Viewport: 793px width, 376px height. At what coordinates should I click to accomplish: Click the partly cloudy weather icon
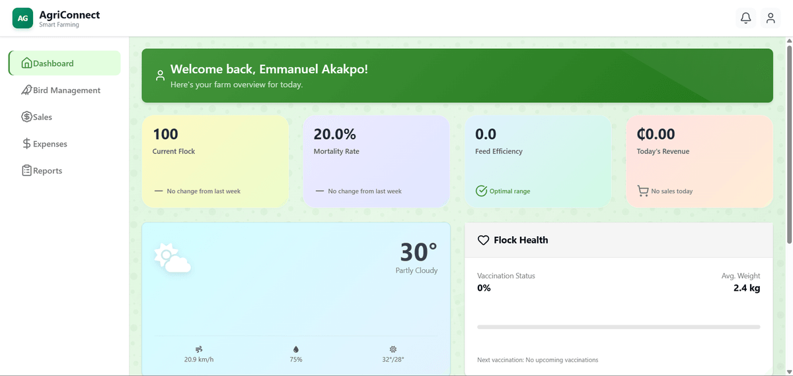[x=172, y=259]
